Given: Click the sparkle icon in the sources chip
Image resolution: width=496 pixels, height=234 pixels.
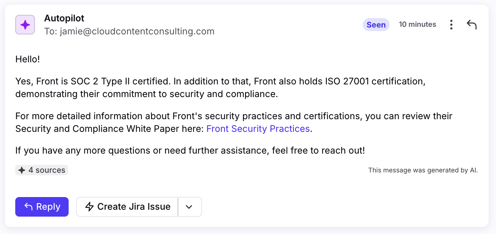Looking at the screenshot, I should pos(22,170).
